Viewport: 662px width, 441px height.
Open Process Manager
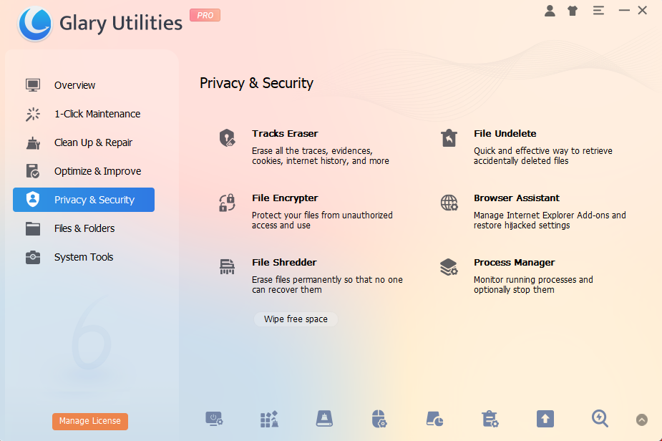pos(515,262)
